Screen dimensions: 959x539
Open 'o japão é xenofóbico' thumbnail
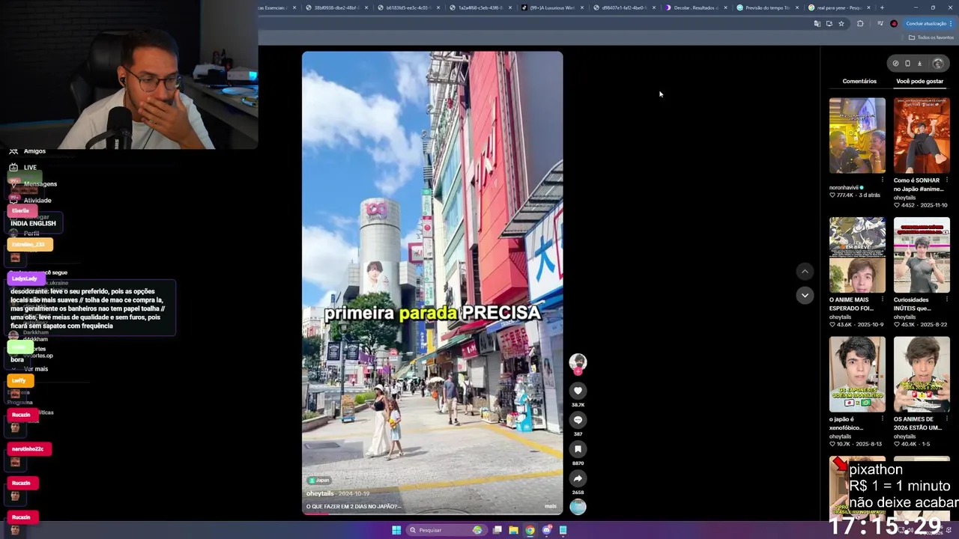[857, 374]
